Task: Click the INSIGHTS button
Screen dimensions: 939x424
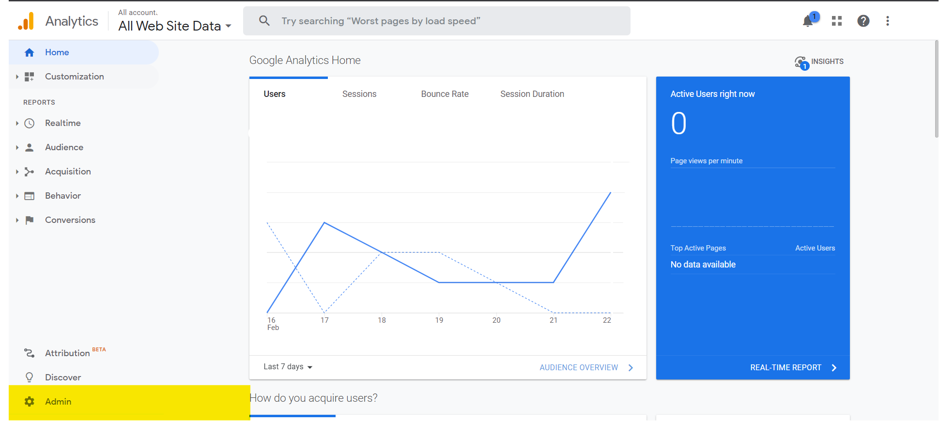Action: click(819, 62)
